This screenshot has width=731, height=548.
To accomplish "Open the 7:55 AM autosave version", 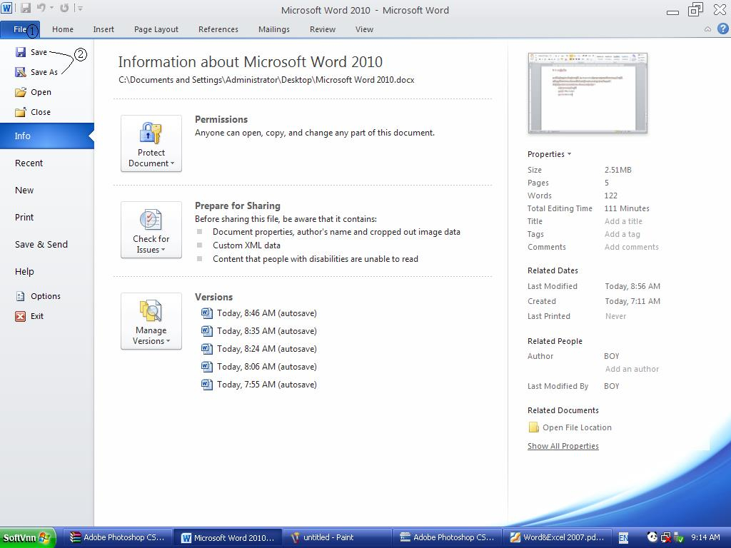I will click(x=259, y=385).
